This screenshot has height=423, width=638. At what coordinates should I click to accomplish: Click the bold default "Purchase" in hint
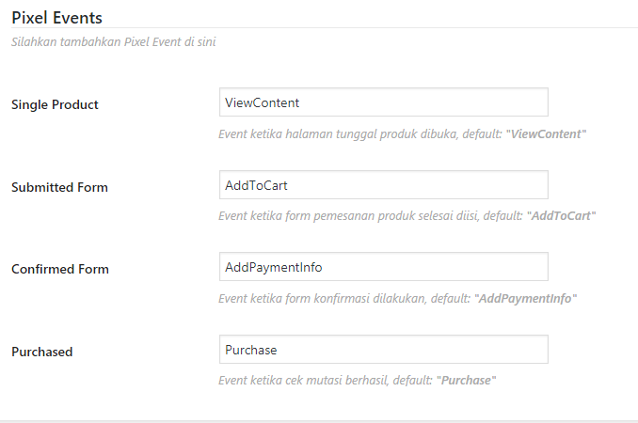click(466, 380)
